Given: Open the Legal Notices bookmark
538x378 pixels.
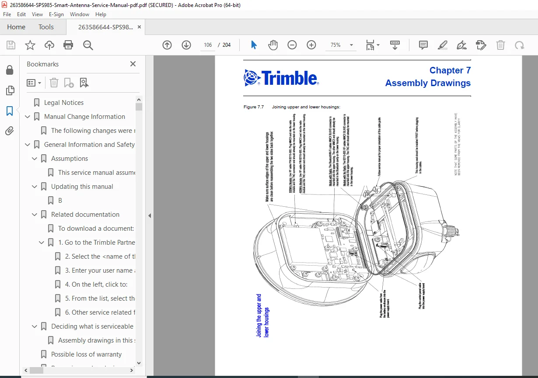Looking at the screenshot, I should coord(64,103).
